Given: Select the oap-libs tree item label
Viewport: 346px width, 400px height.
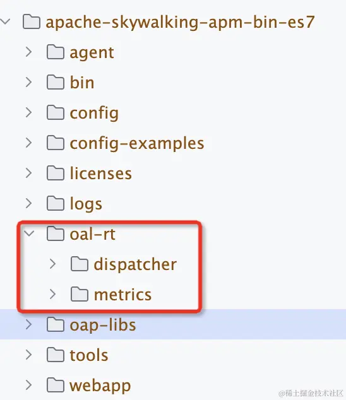Looking at the screenshot, I should pyautogui.click(x=103, y=326).
